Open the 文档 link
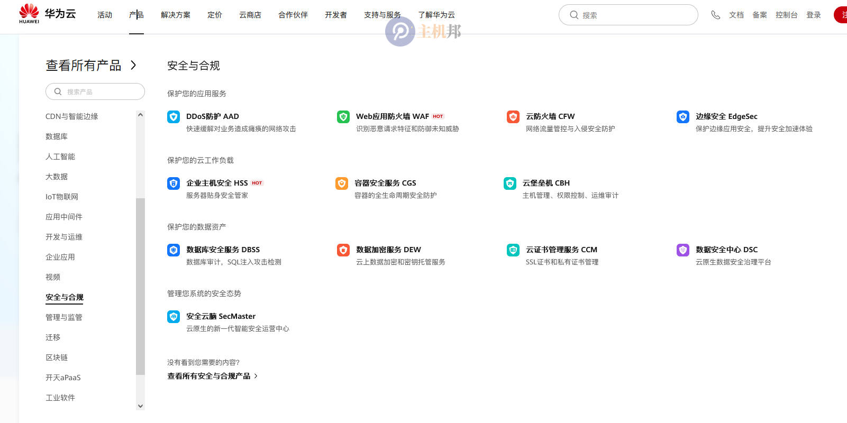The height and width of the screenshot is (423, 847). pyautogui.click(x=736, y=15)
